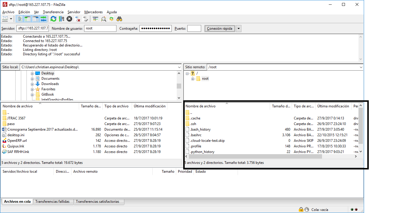Expand the Desktop node in local tree
Viewport: 397px width, 213px height.
tap(32, 73)
